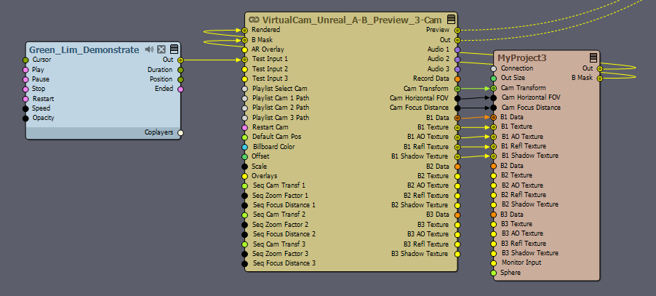Click the Opacity input pin

point(25,119)
